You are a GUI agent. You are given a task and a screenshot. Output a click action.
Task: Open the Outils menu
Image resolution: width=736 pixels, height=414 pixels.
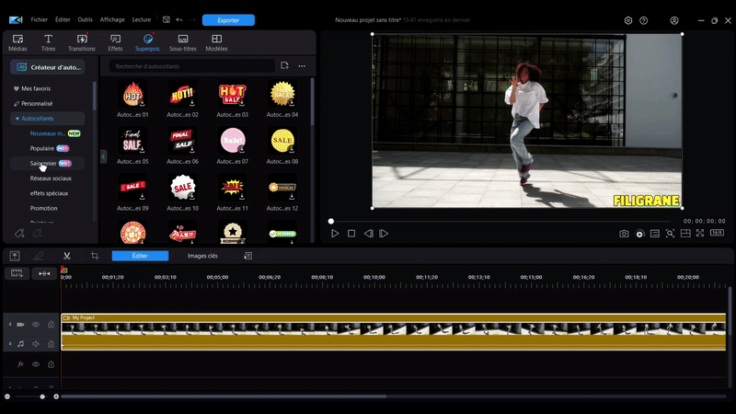tap(85, 19)
